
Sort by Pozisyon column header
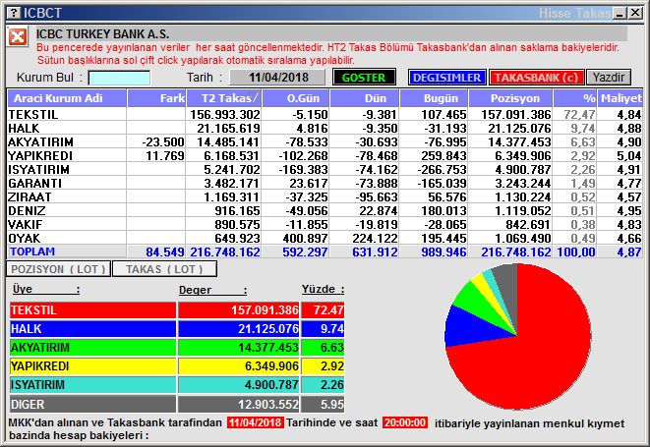coord(511,98)
